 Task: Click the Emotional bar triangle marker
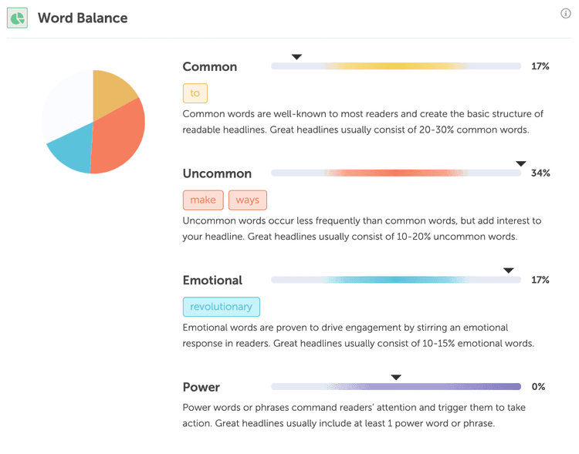(508, 271)
